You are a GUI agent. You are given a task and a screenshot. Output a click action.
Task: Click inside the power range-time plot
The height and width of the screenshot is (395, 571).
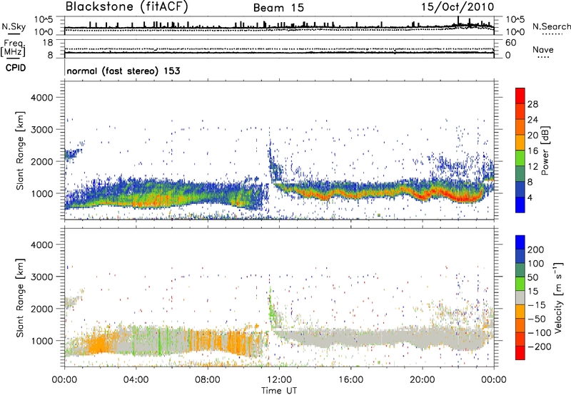(x=279, y=150)
